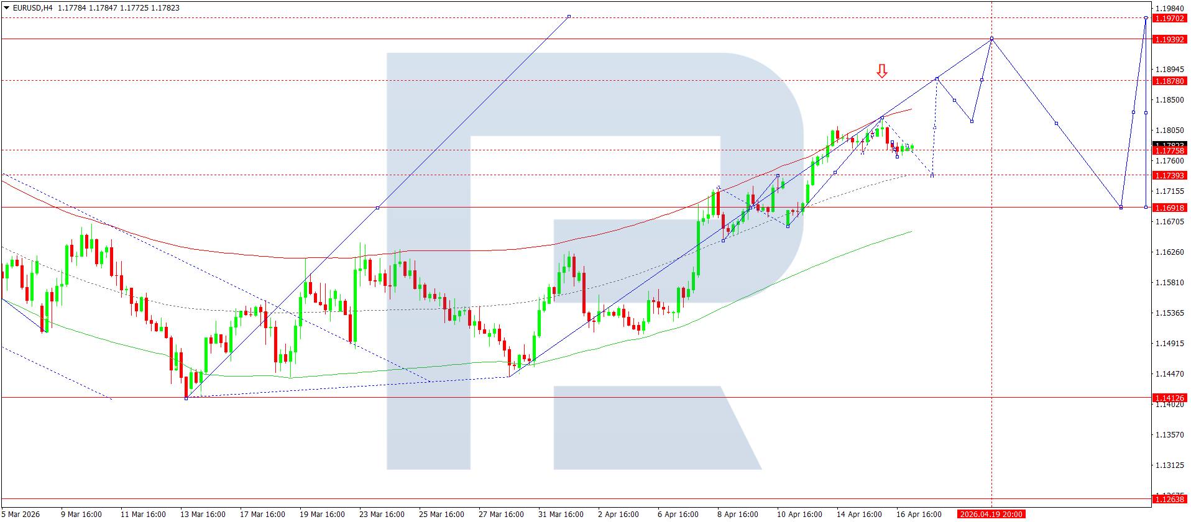Click the 1.18780 price level tag
Viewport: 1191px width, 522px height.
click(x=1169, y=81)
